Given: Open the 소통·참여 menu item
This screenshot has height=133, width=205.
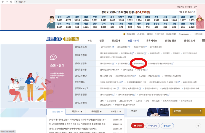Looking at the screenshot, I should point(133,41).
